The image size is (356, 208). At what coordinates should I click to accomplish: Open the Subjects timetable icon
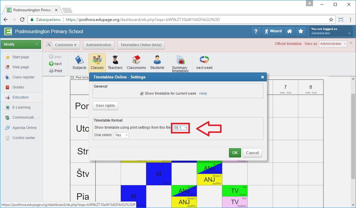pos(79,62)
